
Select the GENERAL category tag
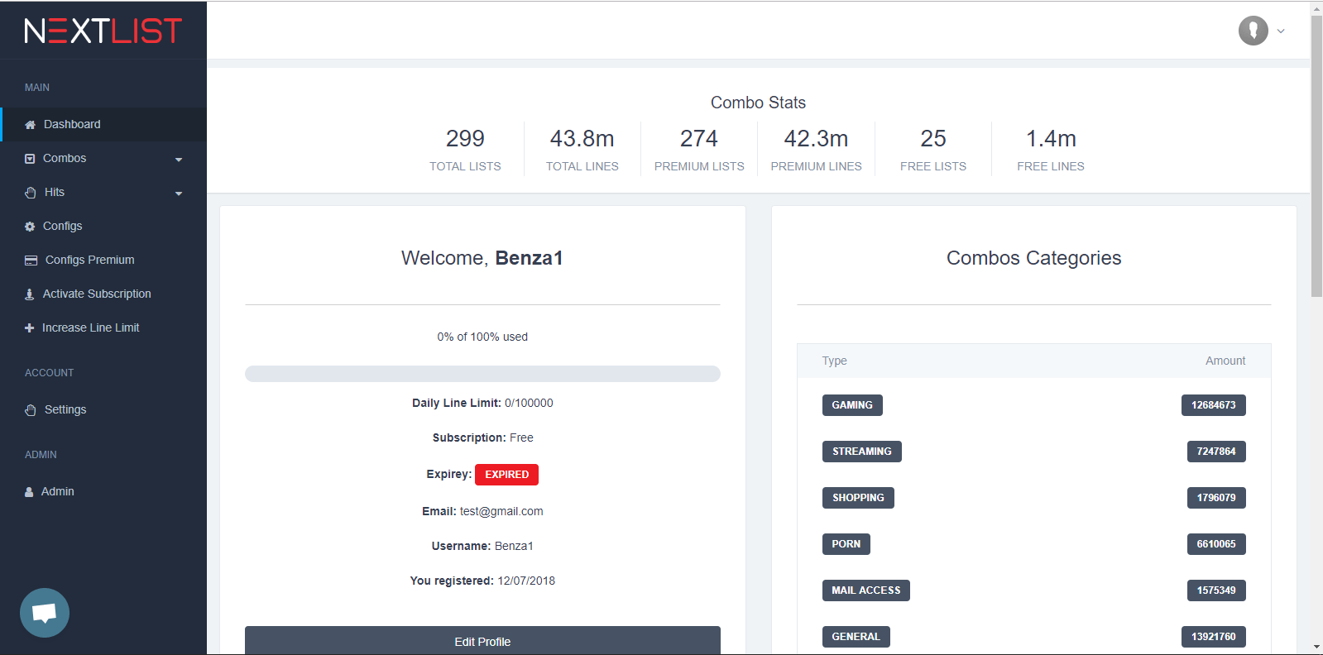(x=856, y=637)
